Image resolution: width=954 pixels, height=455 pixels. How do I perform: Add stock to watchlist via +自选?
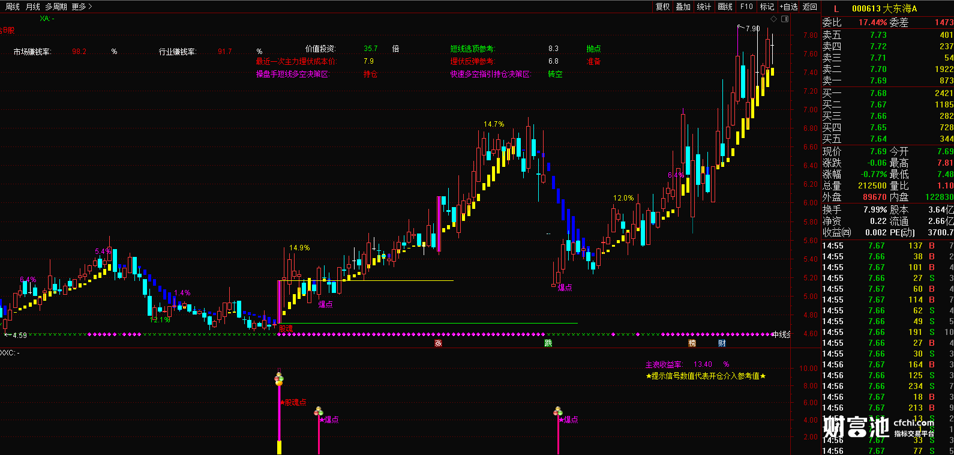(788, 7)
